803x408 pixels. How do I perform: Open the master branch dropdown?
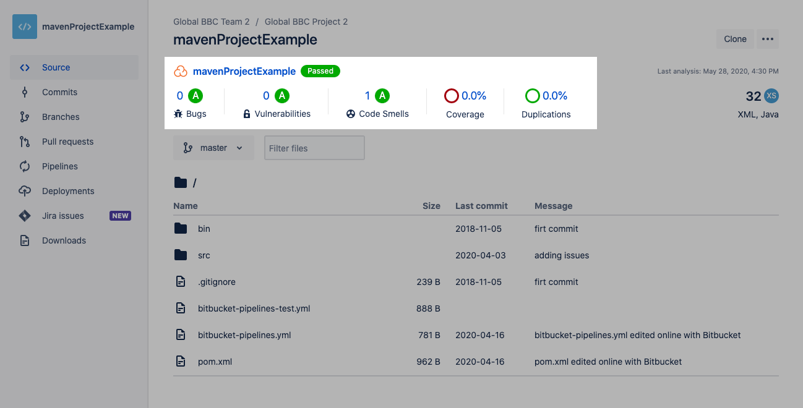click(x=213, y=148)
